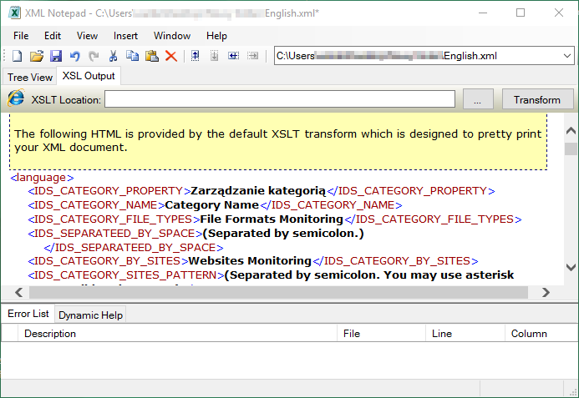Click the vertical scrollbar down arrow

click(x=571, y=267)
